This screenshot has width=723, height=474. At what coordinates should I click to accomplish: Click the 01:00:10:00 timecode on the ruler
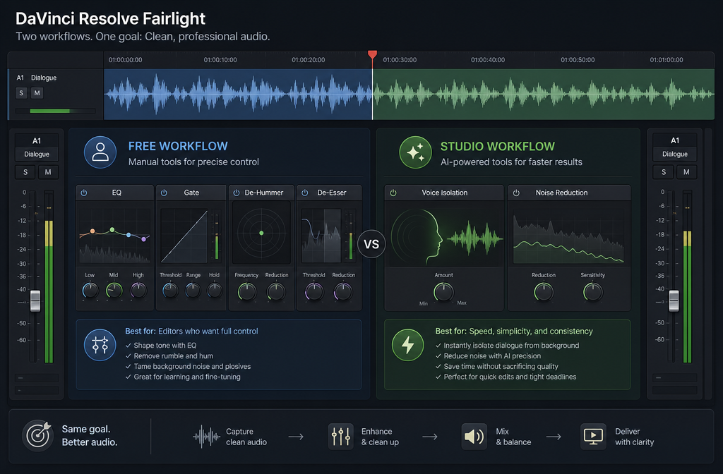(220, 60)
